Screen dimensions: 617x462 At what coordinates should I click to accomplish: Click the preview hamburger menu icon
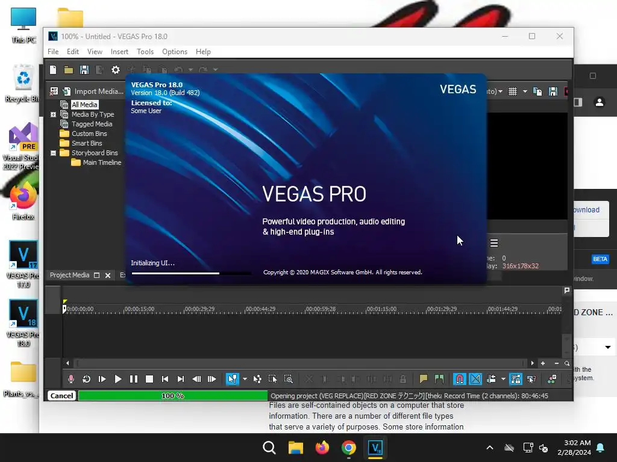[x=494, y=243]
